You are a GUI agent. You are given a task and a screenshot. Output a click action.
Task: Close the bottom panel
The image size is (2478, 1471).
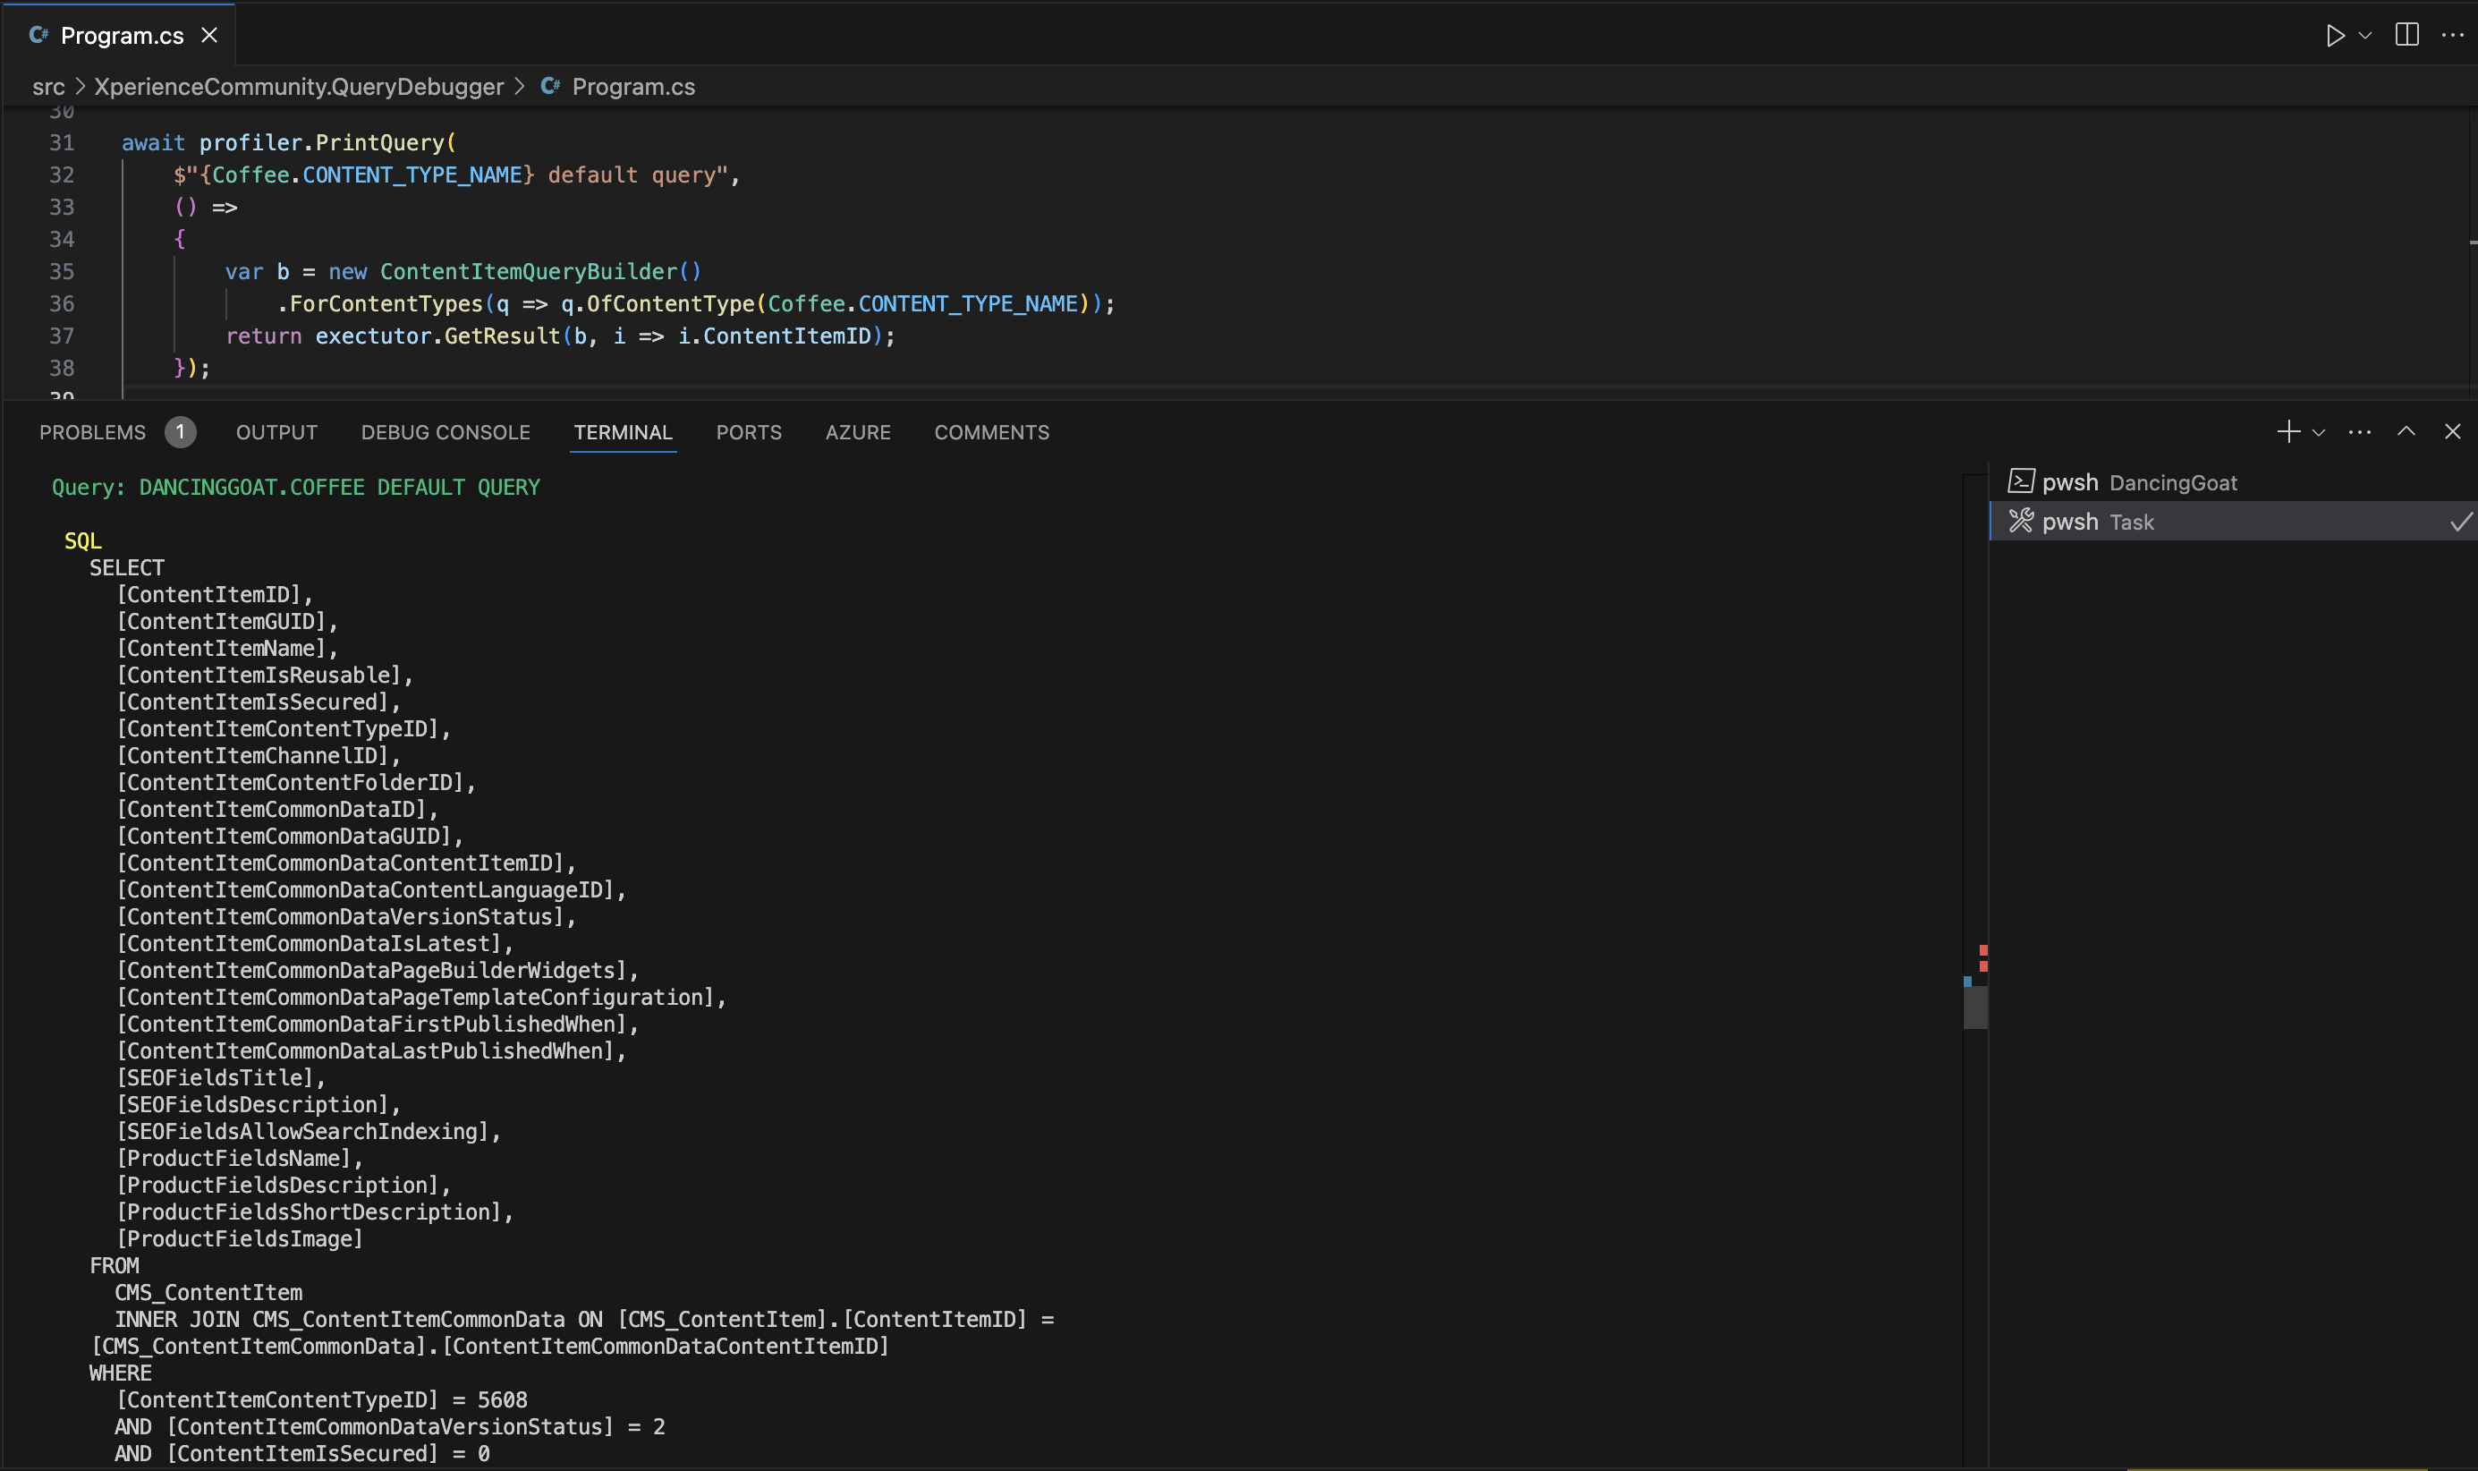click(x=2452, y=432)
